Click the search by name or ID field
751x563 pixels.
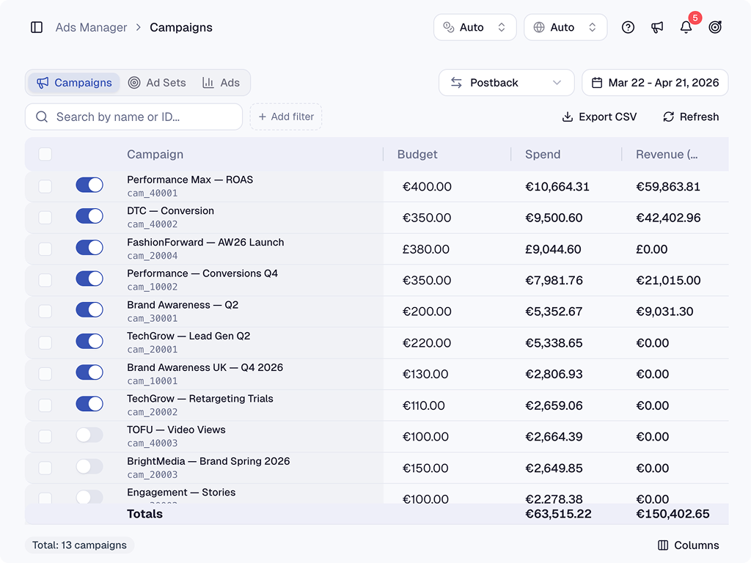[134, 117]
